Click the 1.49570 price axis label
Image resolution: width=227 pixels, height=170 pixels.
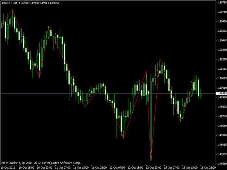222,135
